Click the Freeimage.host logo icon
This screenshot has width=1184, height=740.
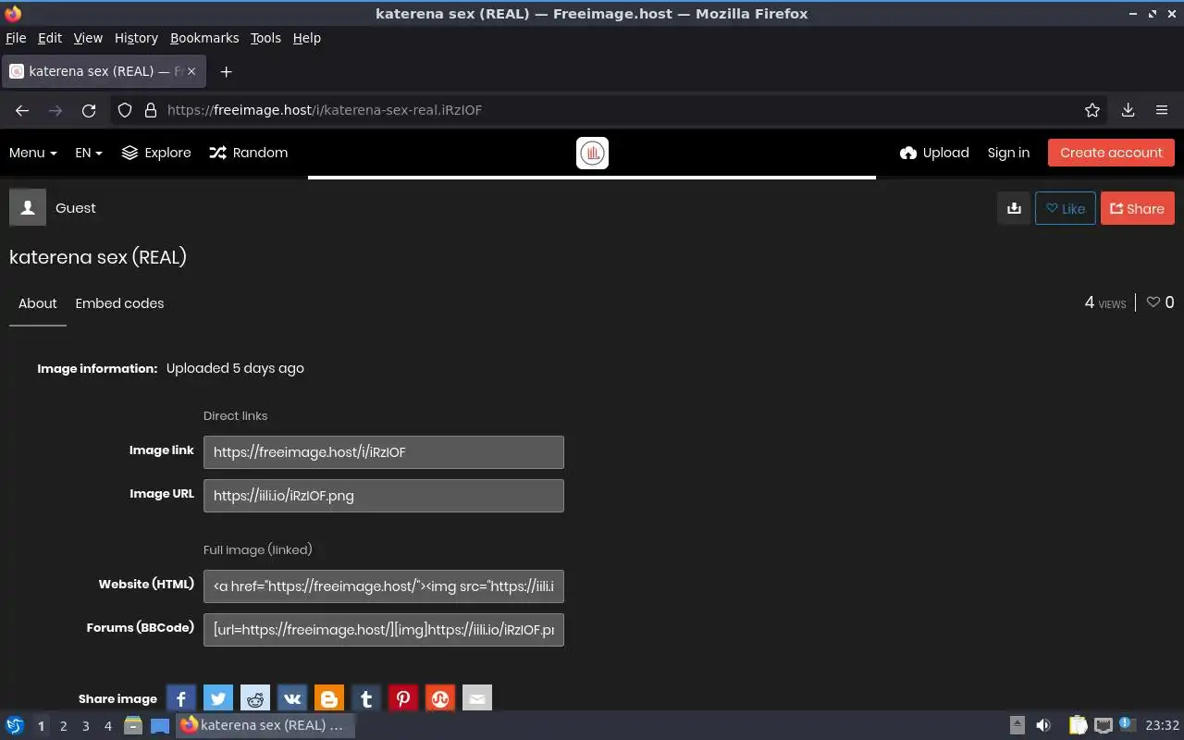coord(592,153)
